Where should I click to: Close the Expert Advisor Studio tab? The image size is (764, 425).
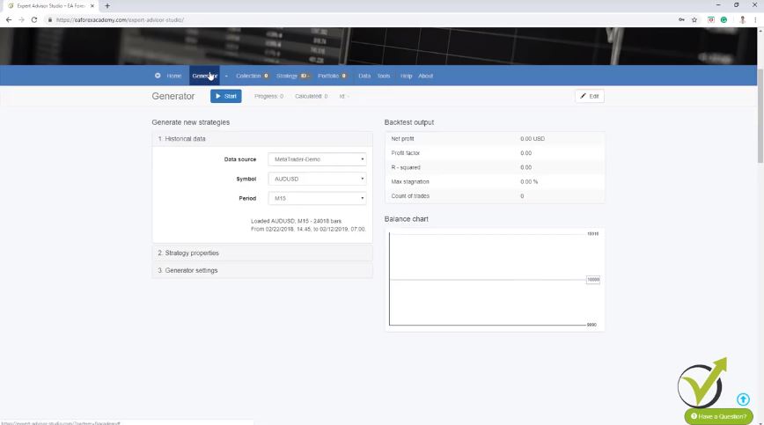[92, 6]
